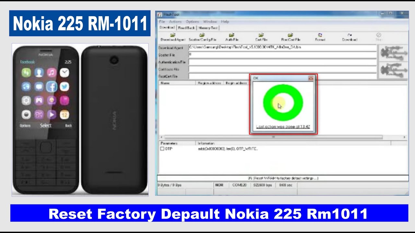Open the File menu
Screen dimensions: 415x233
point(162,22)
